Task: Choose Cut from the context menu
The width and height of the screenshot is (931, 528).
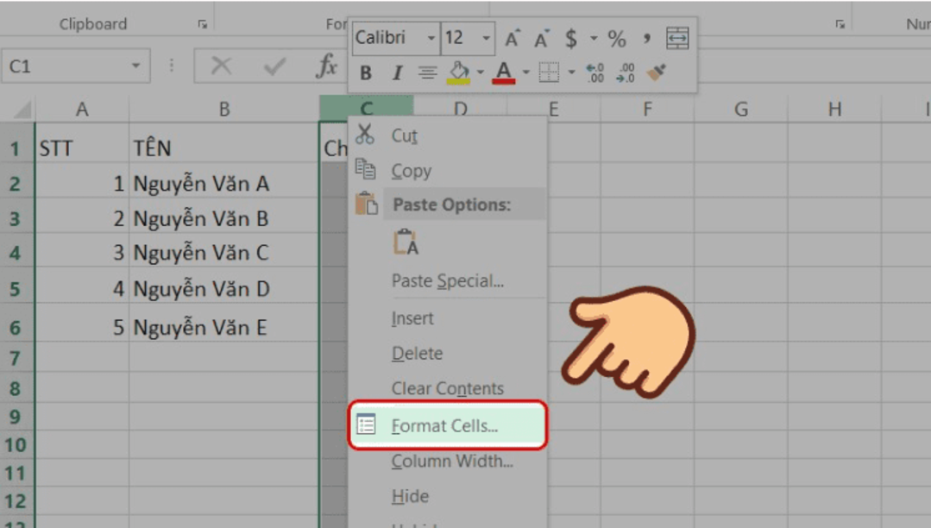Action: [447, 135]
